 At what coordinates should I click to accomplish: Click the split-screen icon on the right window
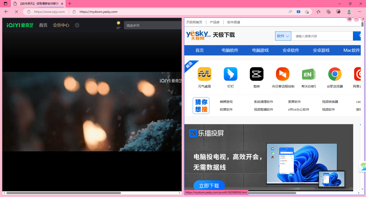point(349,19)
